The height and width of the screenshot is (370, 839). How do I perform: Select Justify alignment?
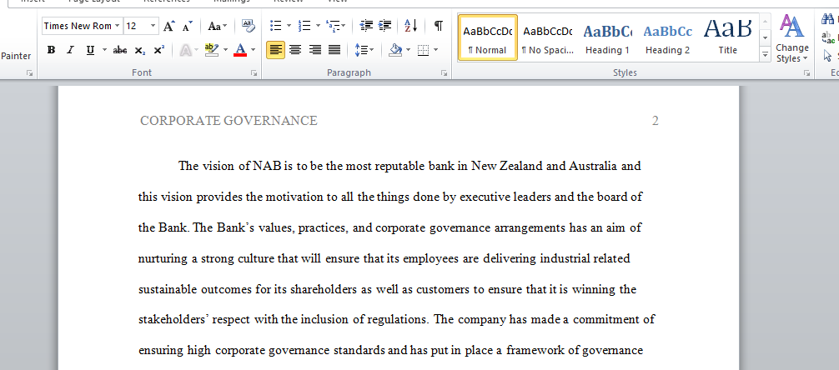pos(334,50)
